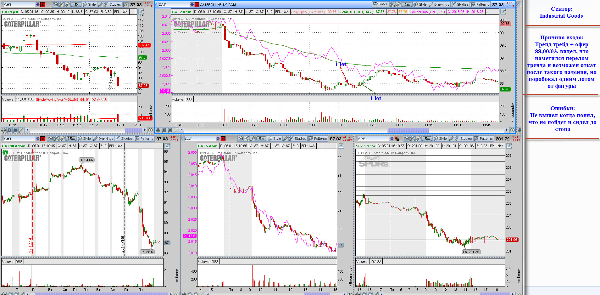Click expand arrows icon under CAT daily chart
Screen dimensions: 600x295
(150, 130)
